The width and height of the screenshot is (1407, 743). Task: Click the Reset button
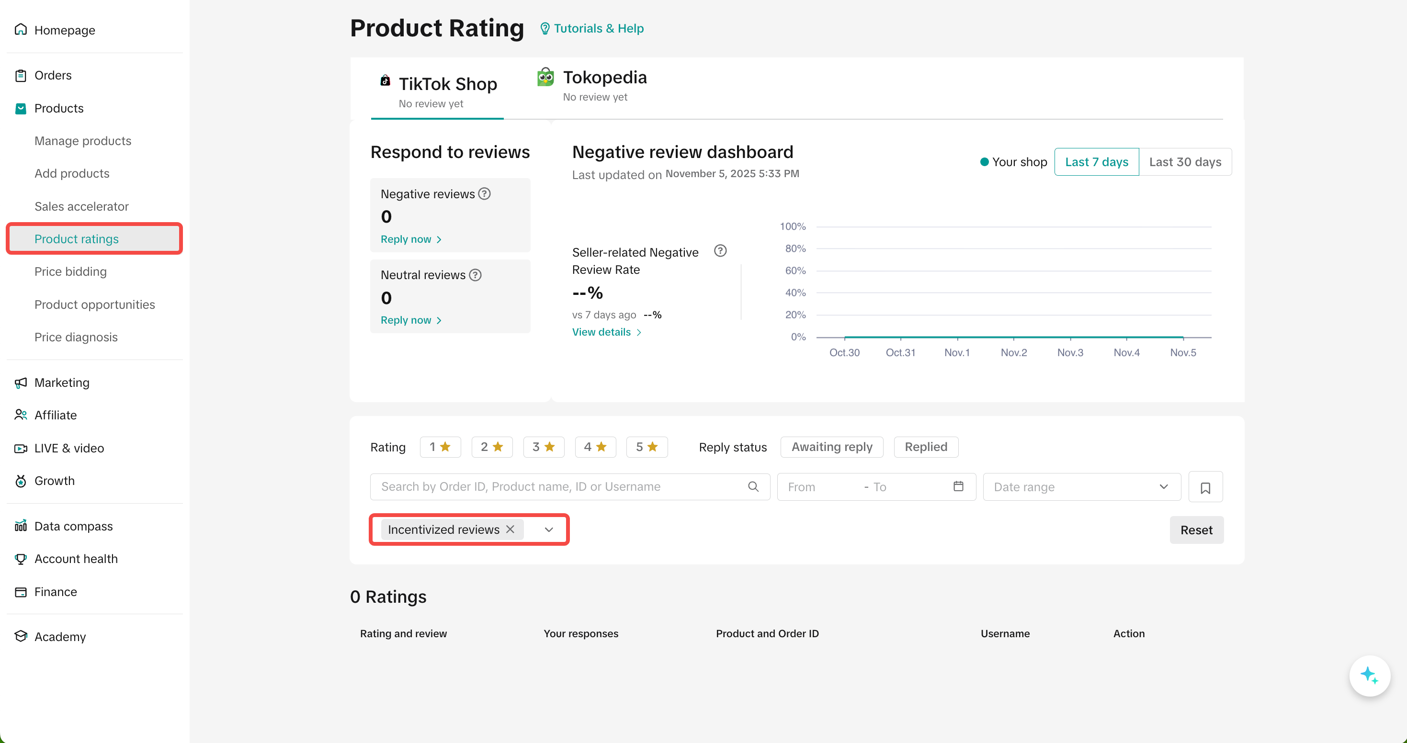click(x=1196, y=529)
